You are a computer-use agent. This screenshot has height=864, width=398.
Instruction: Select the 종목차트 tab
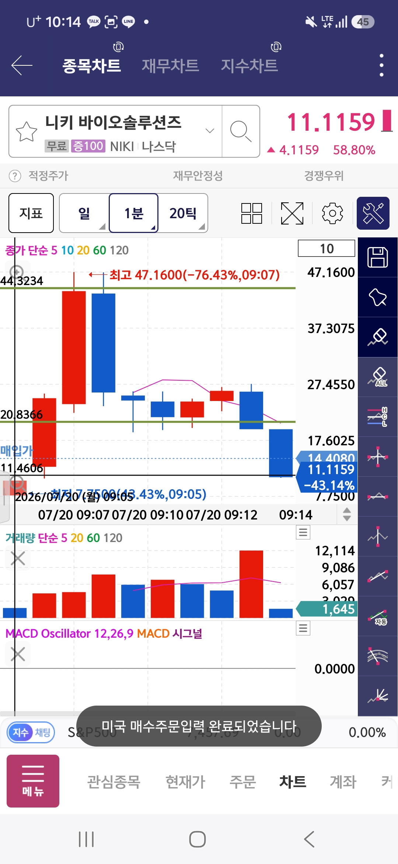[92, 66]
